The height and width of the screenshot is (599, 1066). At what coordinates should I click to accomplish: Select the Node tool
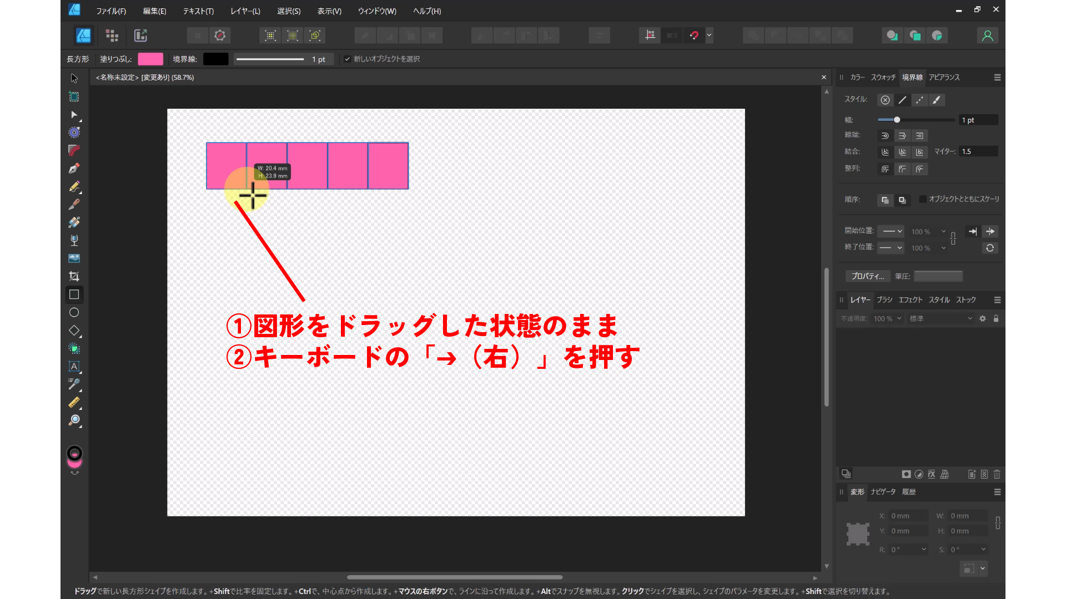click(74, 115)
